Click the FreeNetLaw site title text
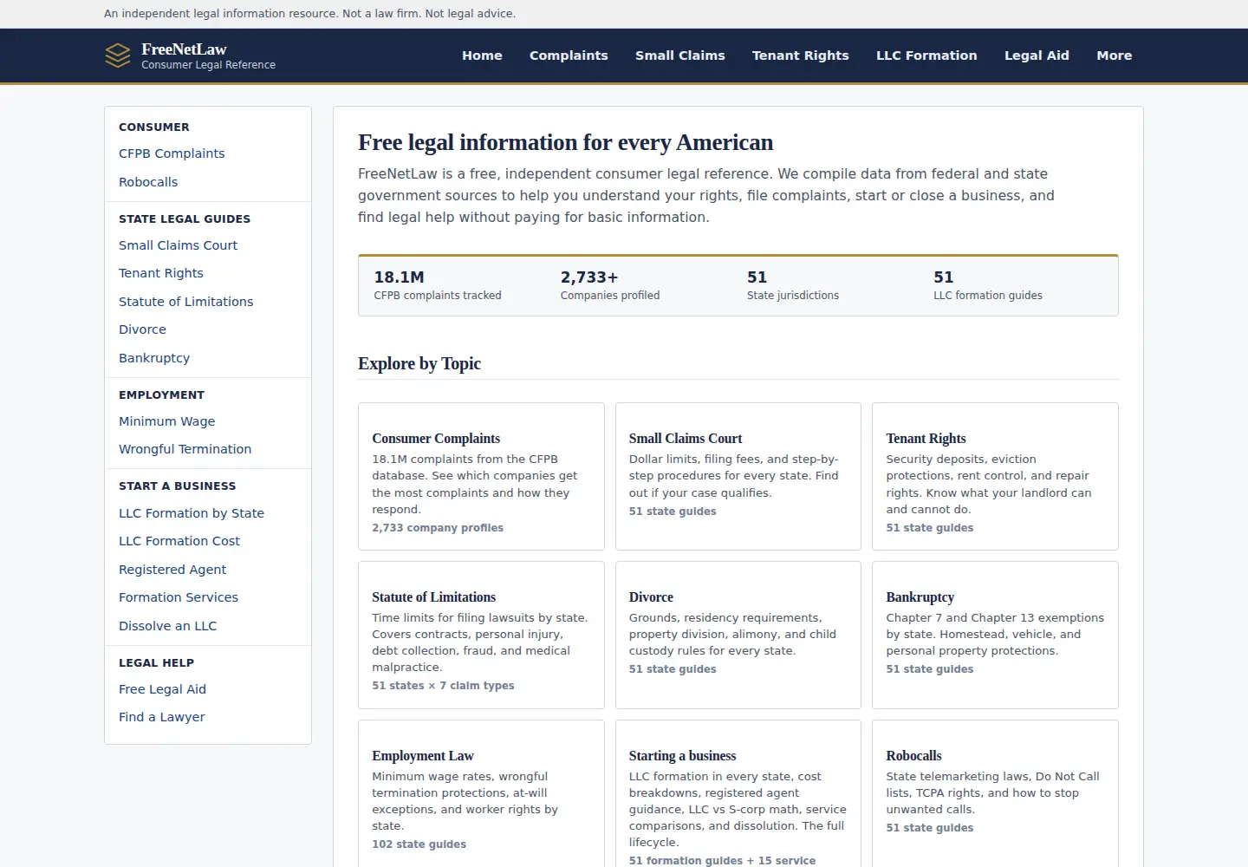Screen dimensions: 1248x867 point(184,49)
